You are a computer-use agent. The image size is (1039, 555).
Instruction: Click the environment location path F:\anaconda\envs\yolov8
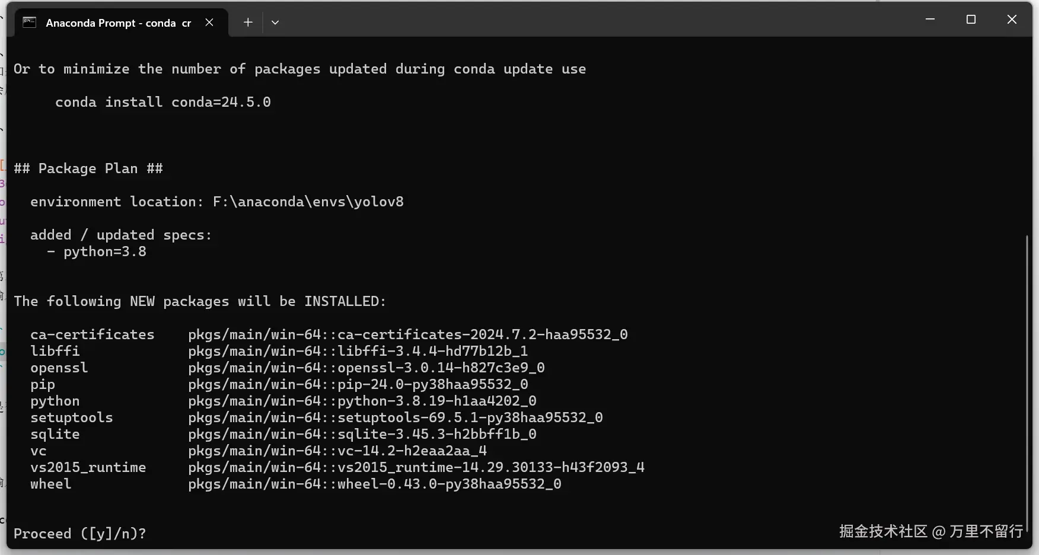tap(308, 202)
